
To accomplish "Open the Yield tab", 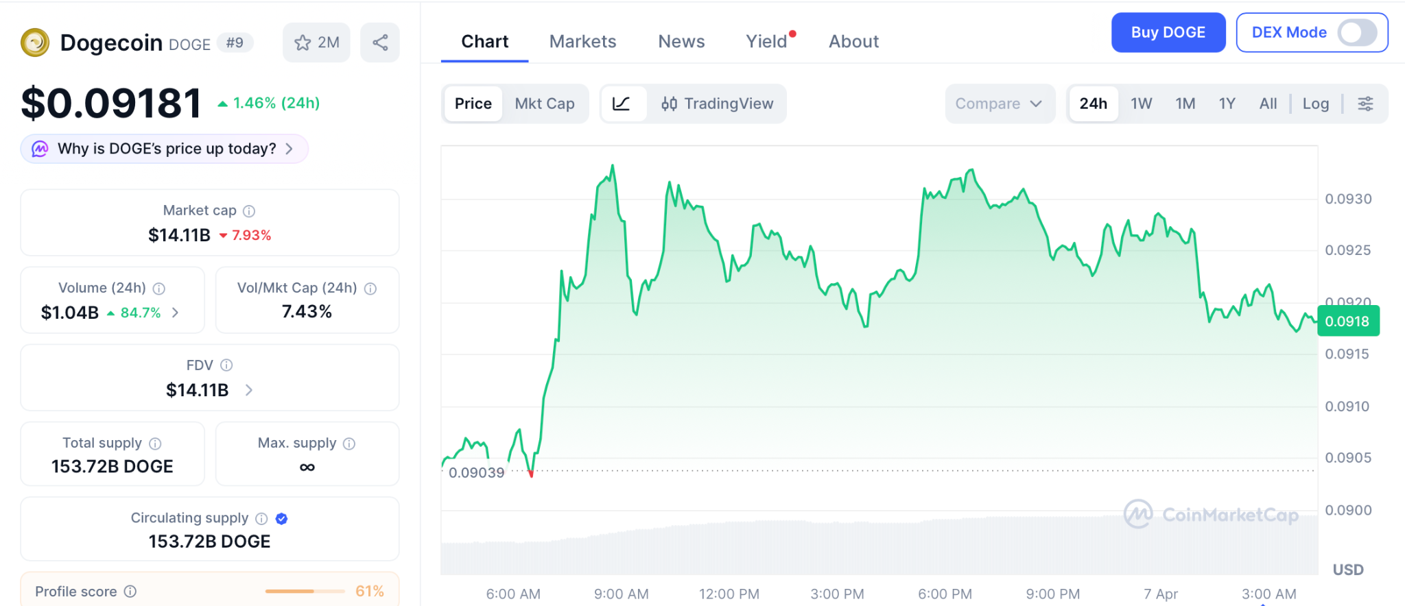I will coord(766,42).
